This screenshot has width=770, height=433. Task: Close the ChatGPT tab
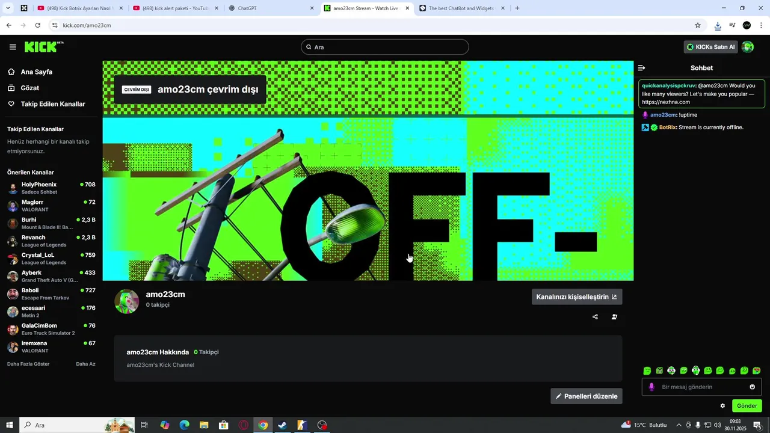tap(312, 8)
